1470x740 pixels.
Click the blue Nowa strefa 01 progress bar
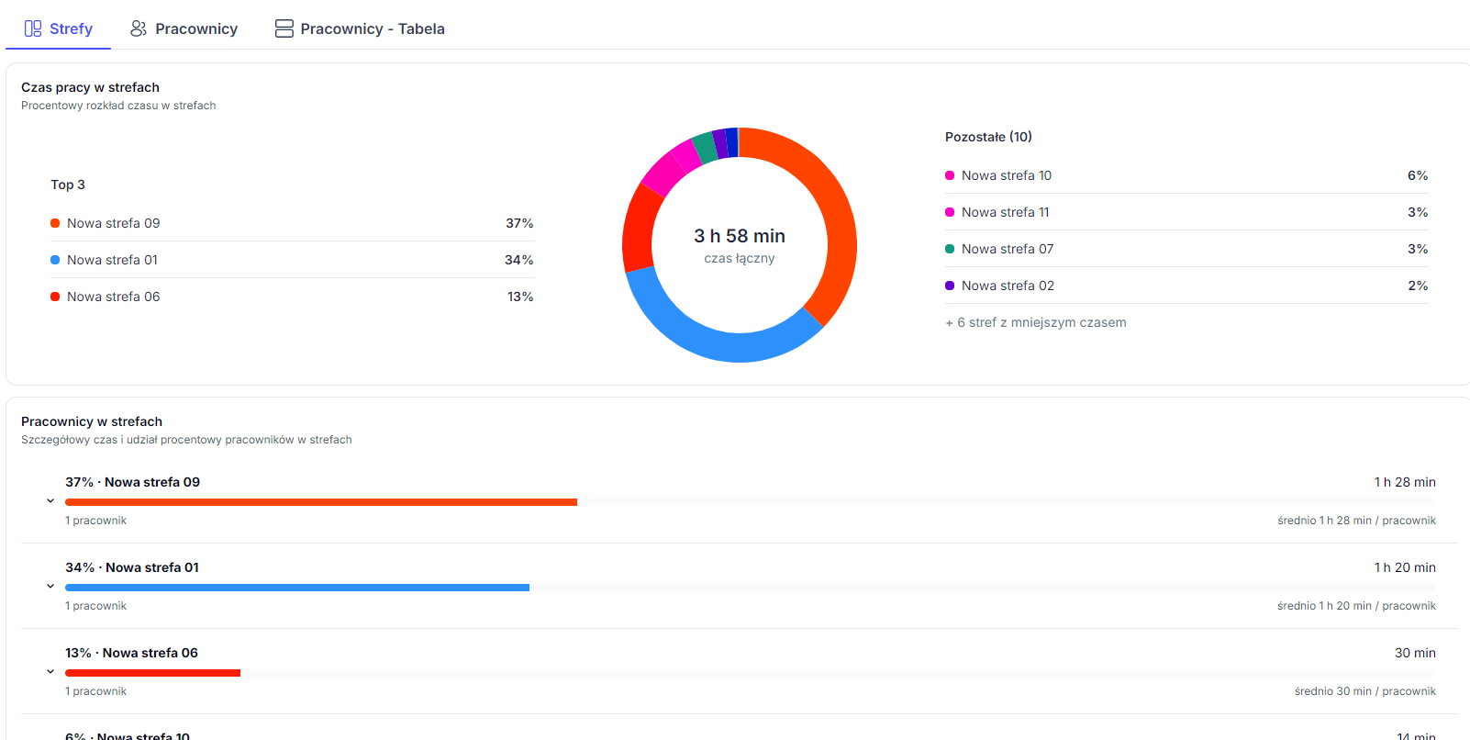click(x=297, y=588)
